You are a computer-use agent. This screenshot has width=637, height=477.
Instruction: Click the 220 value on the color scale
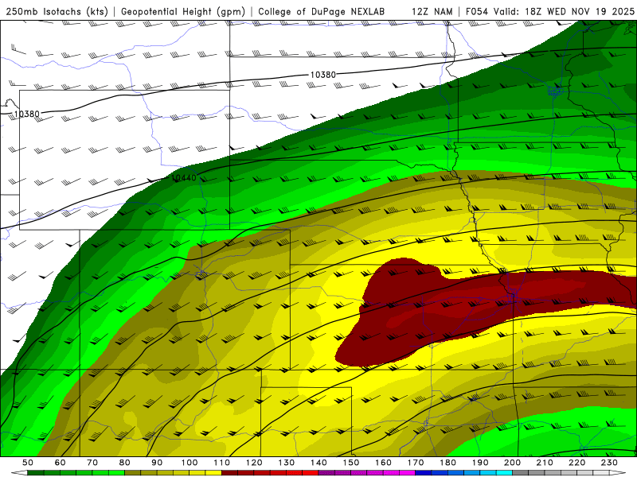(x=577, y=463)
